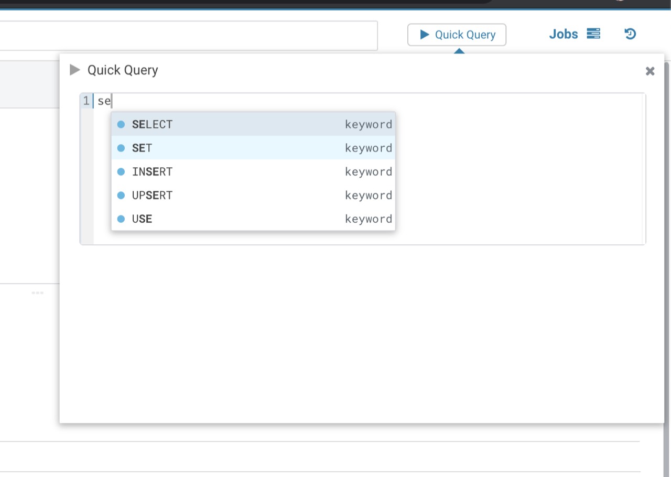Choose the SET keyword suggestion
The height and width of the screenshot is (477, 671).
tap(253, 148)
